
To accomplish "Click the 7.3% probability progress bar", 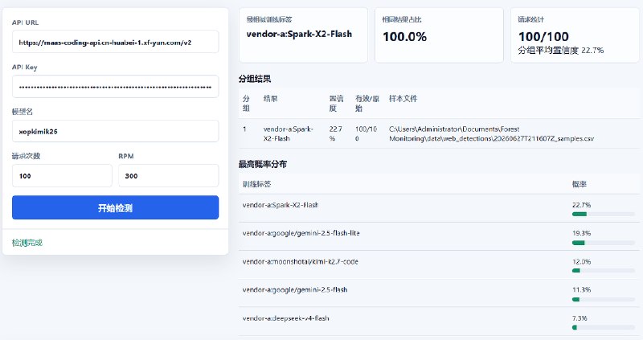I will tap(604, 327).
